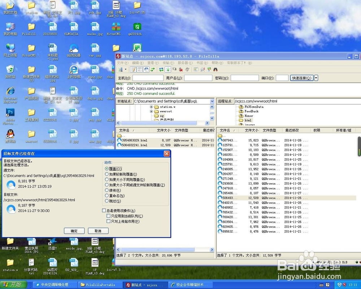The width and height of the screenshot is (361, 289).
Task: Toggle synchronized browsing icon
Action: (209, 69)
